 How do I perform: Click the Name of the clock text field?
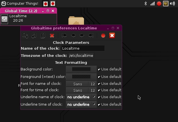coord(83,48)
